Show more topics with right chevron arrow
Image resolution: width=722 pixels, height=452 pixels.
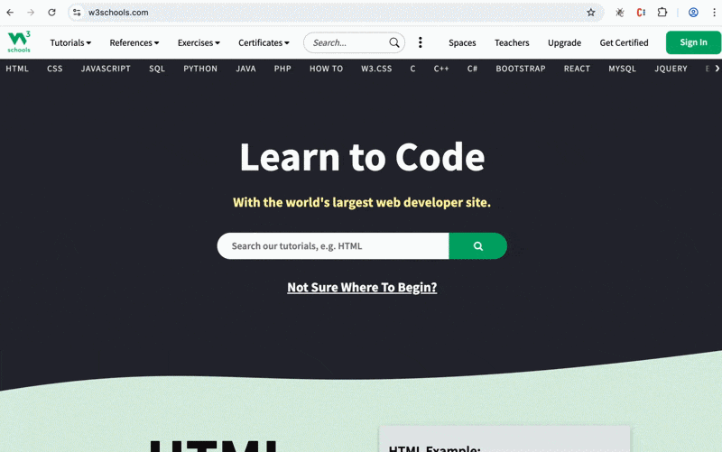[717, 69]
